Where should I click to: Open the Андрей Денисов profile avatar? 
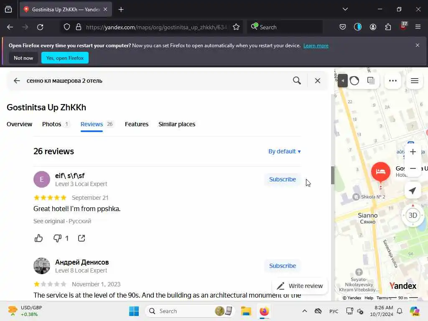pos(42,266)
